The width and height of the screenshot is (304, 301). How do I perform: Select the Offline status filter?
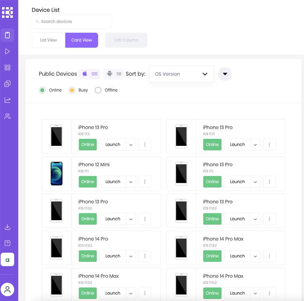98,90
